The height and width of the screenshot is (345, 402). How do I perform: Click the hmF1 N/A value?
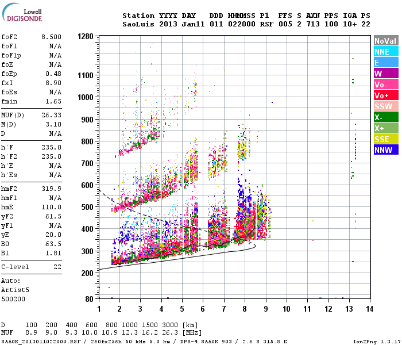pos(55,198)
